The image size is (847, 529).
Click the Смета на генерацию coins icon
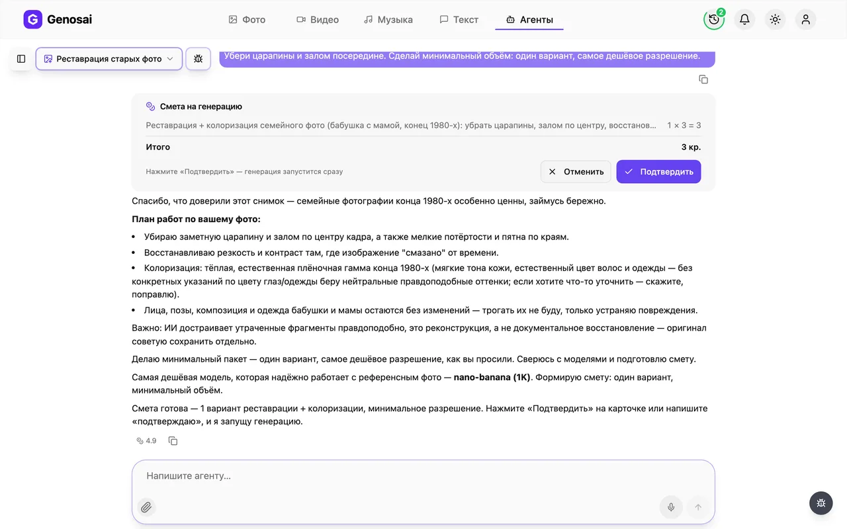tap(151, 106)
